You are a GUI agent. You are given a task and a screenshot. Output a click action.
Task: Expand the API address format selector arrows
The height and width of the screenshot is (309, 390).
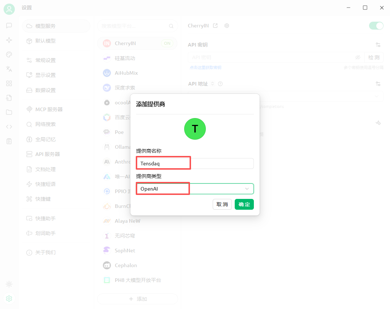pos(212,84)
